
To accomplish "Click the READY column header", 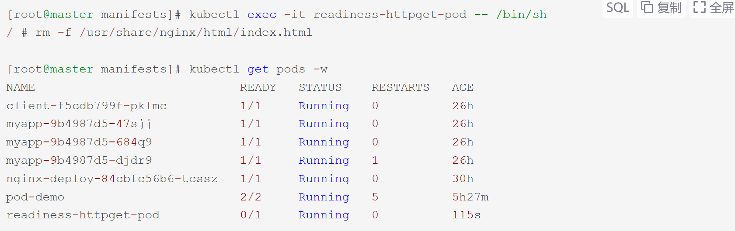I will click(258, 87).
